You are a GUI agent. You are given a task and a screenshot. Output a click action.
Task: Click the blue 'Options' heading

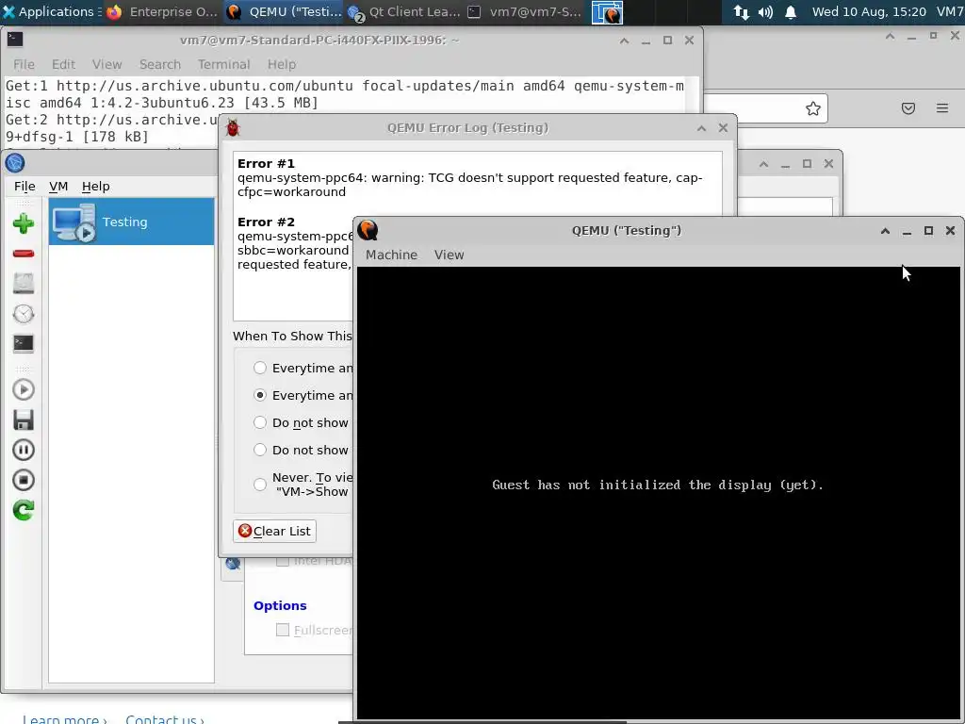pyautogui.click(x=280, y=606)
